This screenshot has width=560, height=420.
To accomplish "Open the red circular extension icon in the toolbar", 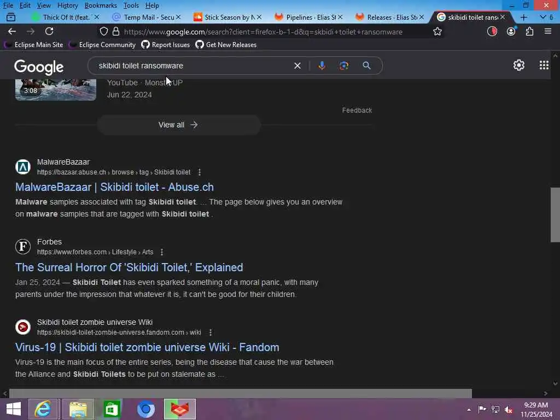I will coord(492,31).
